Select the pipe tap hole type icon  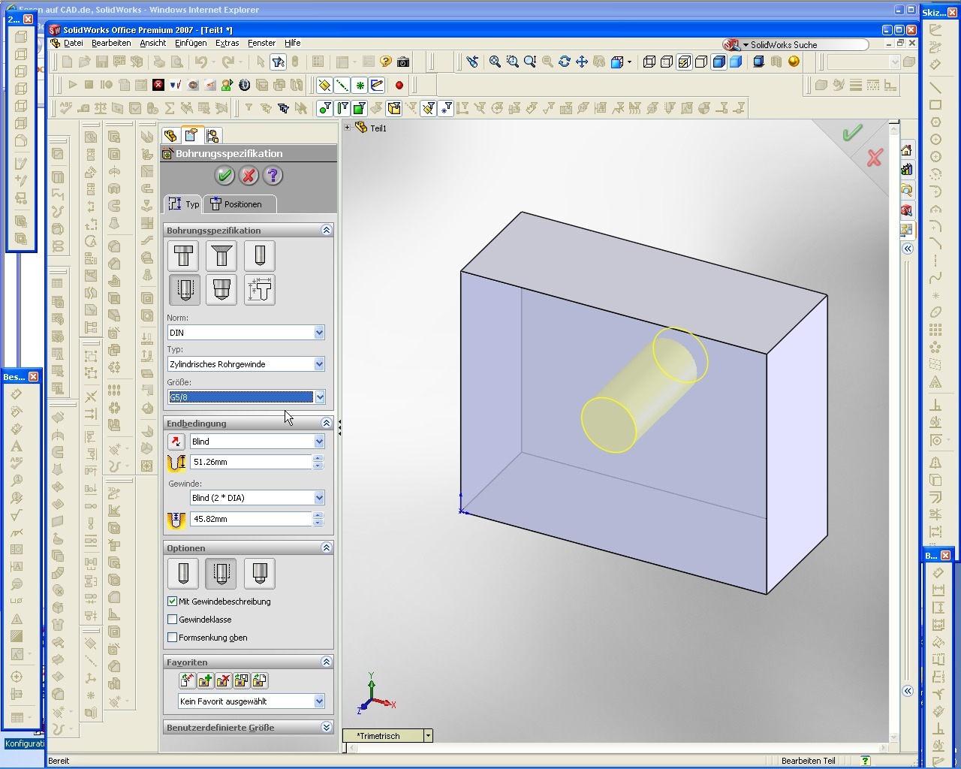click(x=221, y=290)
